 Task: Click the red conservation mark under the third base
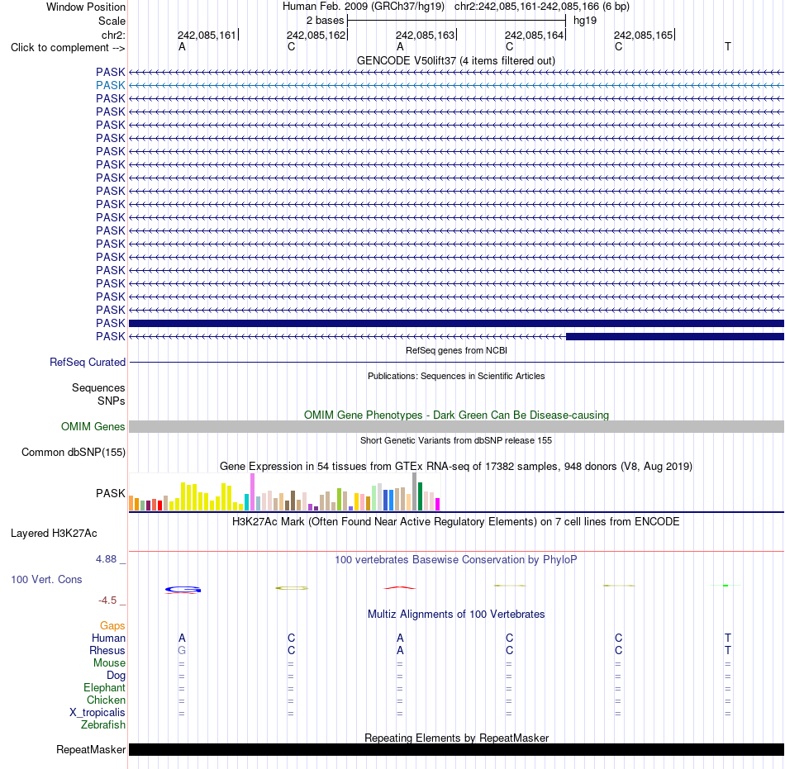(399, 588)
